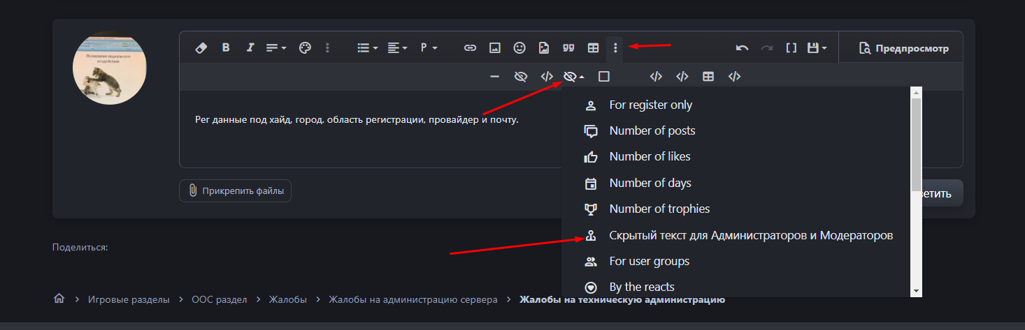Open the text color palette
Image resolution: width=1025 pixels, height=330 pixels.
click(305, 48)
